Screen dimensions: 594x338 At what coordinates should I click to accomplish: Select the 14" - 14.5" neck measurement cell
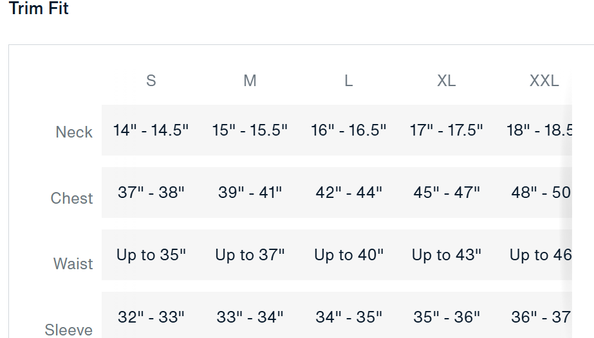[x=151, y=130]
